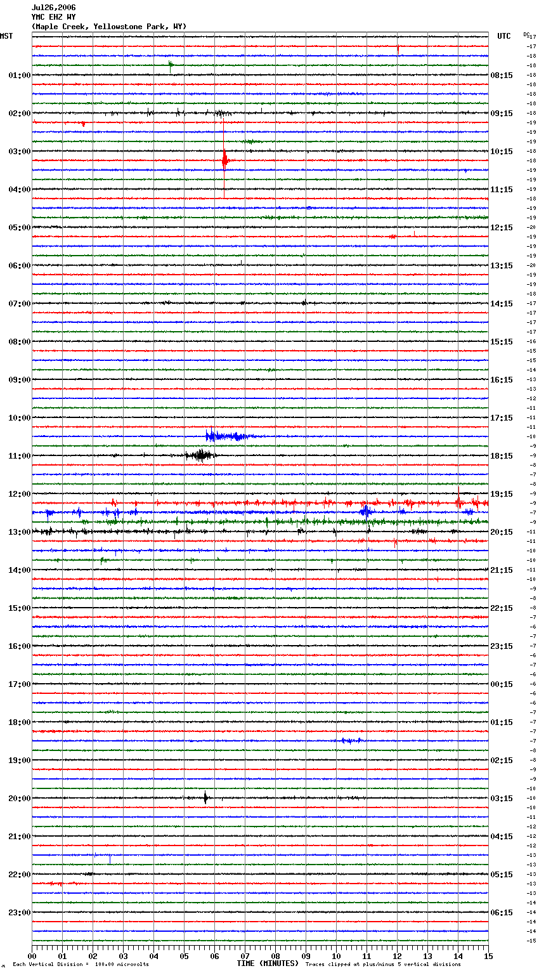Viewport: 539px width, 973px height.
Task: Click the 14:00 MST time label
Action: 20,570
